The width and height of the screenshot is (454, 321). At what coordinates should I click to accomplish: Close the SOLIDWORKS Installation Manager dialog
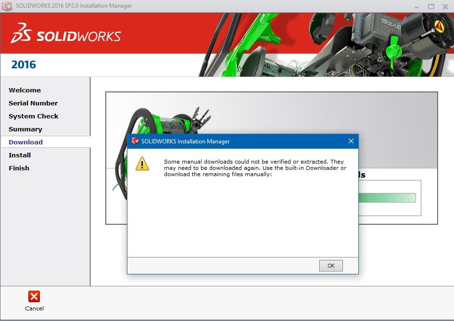tap(351, 141)
